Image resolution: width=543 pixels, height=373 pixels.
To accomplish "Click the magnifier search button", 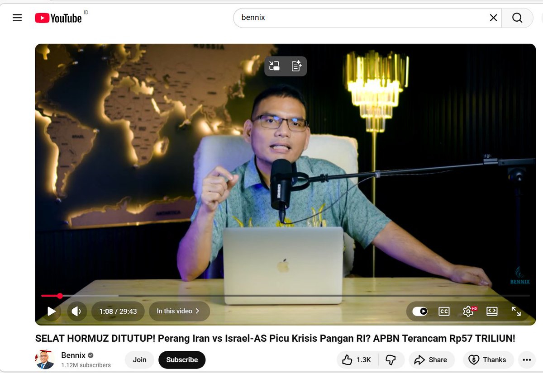I will click(x=517, y=18).
